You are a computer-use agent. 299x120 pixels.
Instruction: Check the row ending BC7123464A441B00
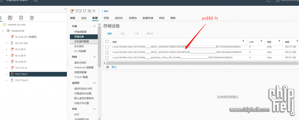coord(107,47)
